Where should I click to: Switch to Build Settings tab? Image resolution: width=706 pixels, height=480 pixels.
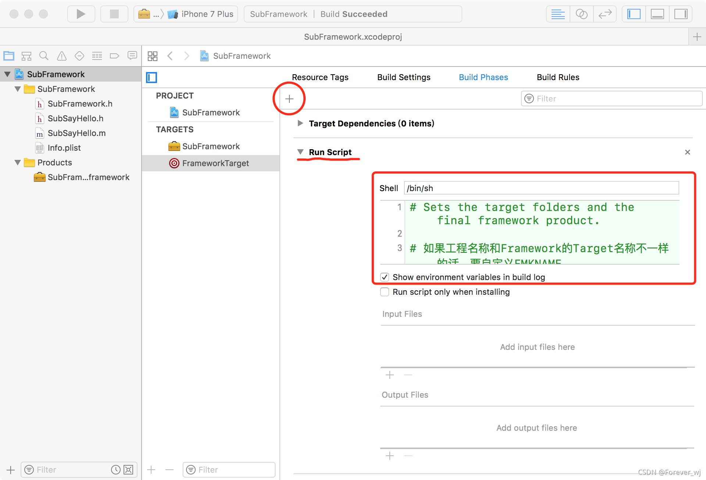(x=403, y=77)
